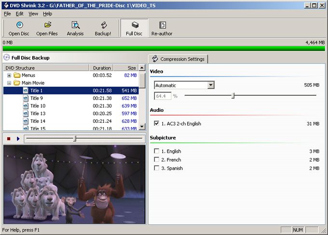Expand the Menus tree node
Viewport: 328px width, 235px height.
click(x=9, y=76)
